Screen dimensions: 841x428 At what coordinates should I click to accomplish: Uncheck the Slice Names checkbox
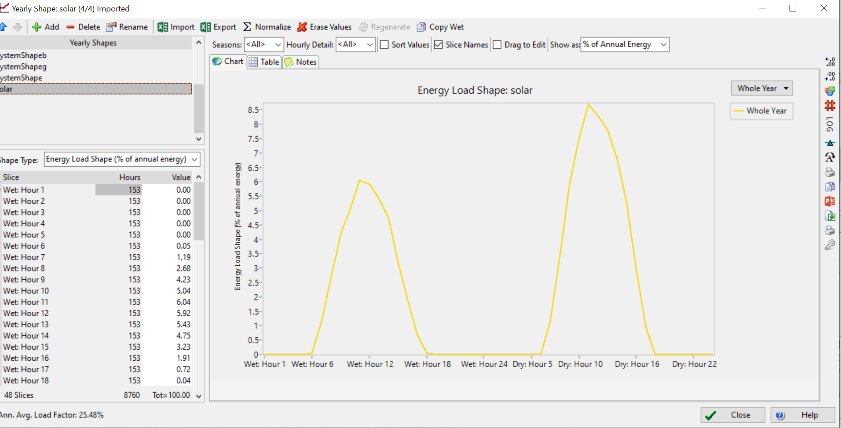click(438, 45)
